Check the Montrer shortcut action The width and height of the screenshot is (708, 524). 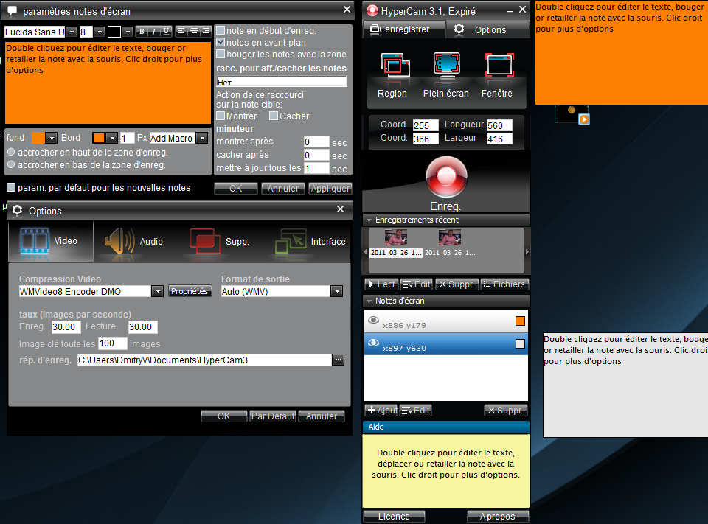(221, 116)
